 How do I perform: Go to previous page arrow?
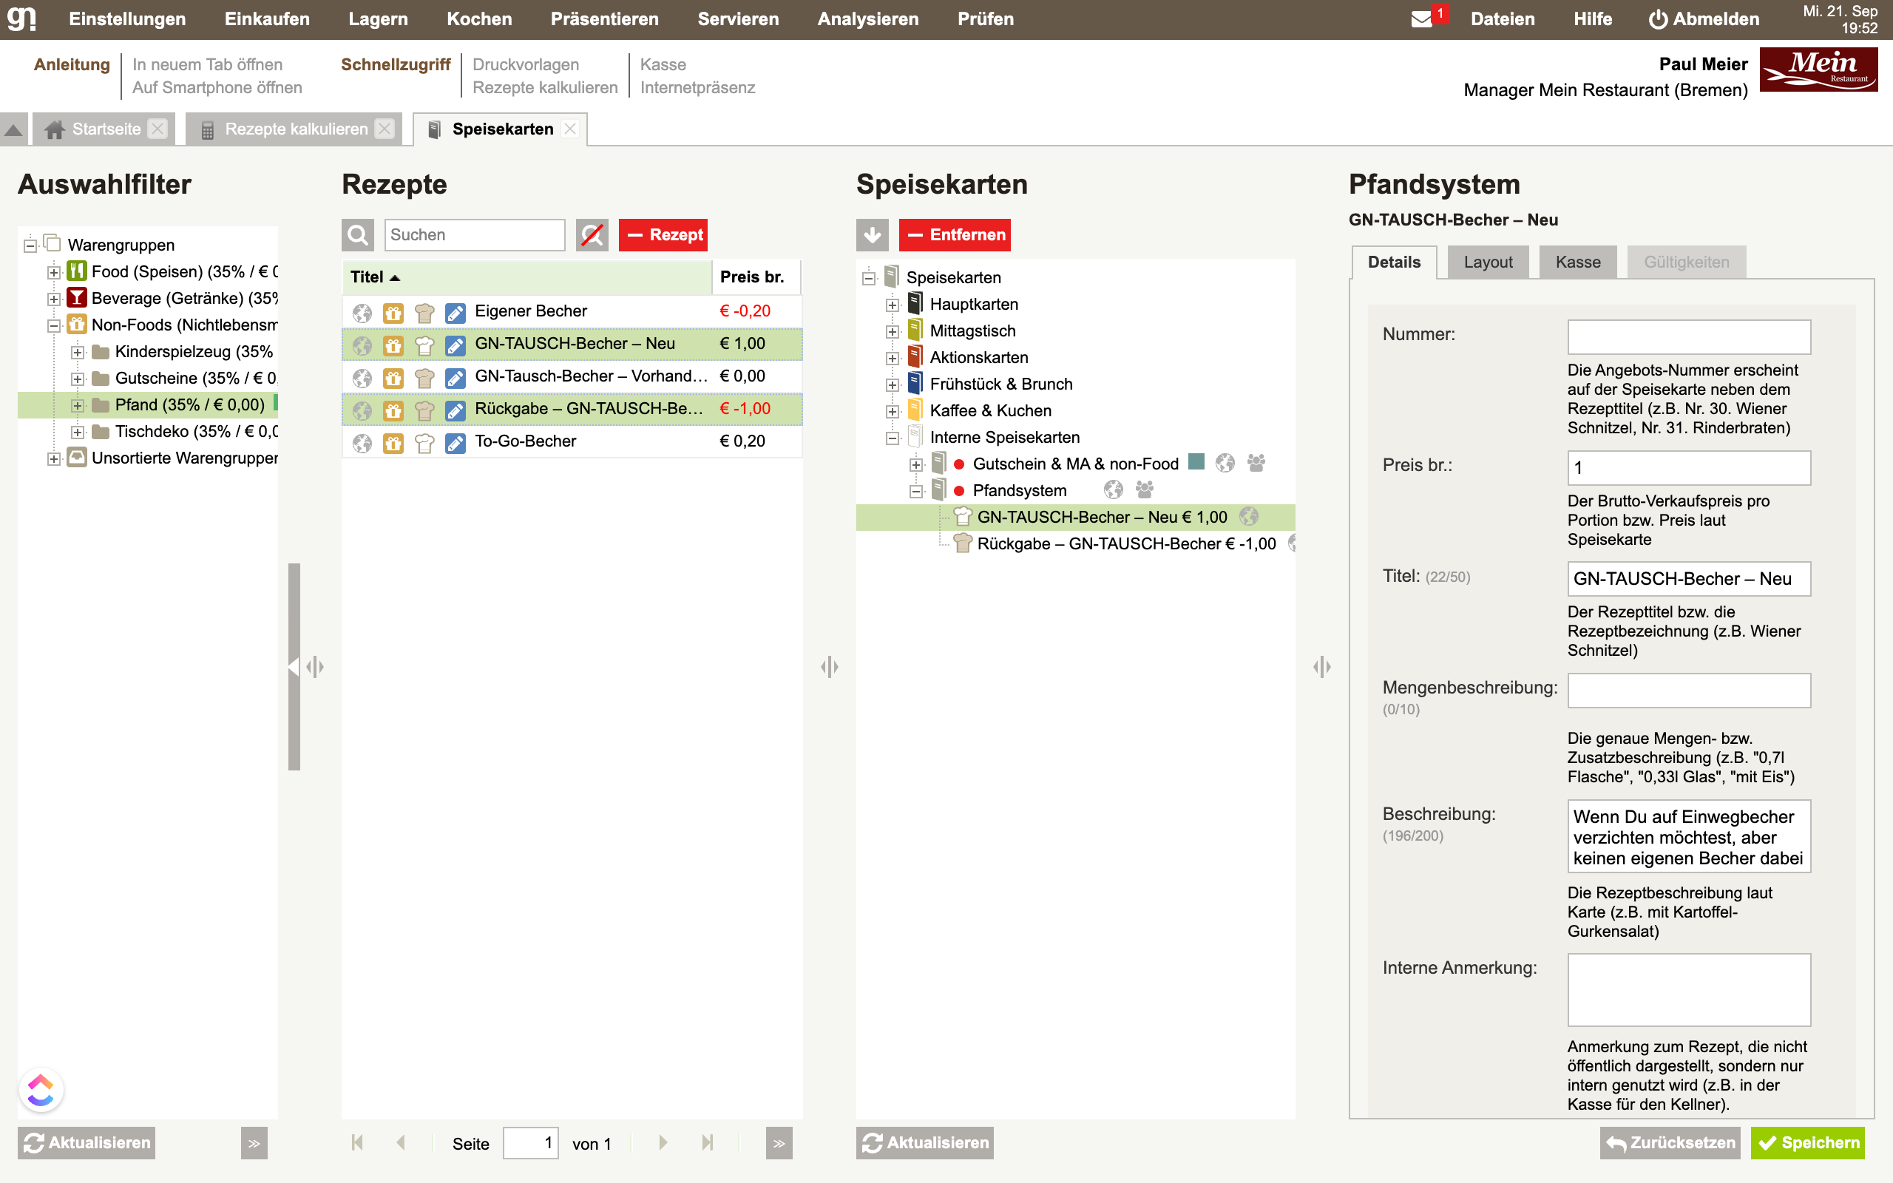[401, 1143]
